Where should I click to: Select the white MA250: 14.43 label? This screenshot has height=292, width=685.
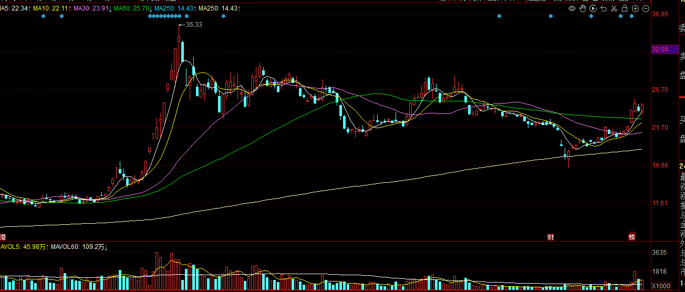coord(218,9)
